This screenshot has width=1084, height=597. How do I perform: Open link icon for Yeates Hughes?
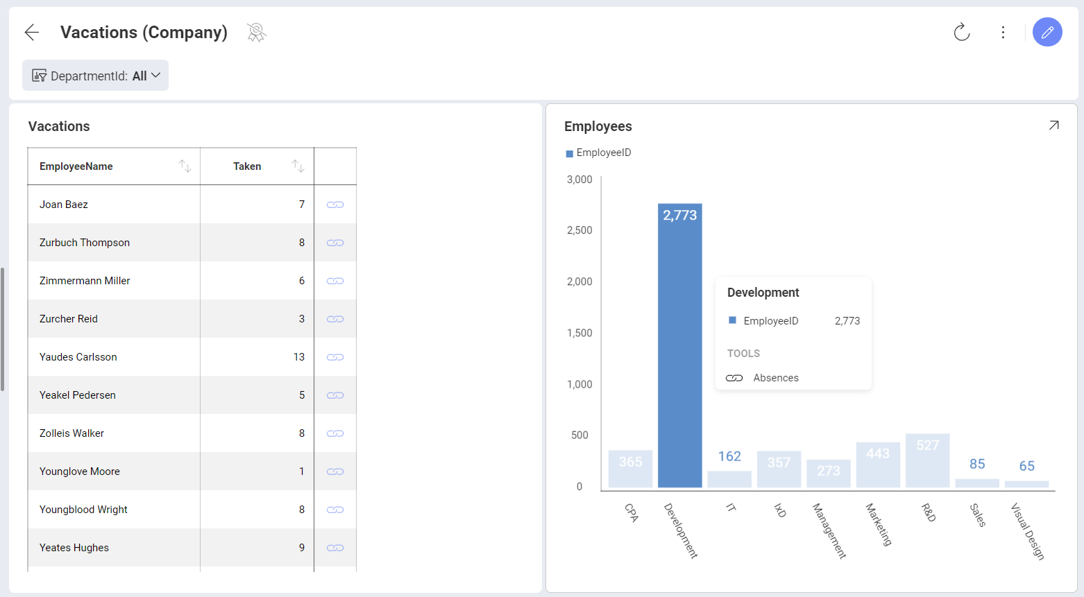335,548
